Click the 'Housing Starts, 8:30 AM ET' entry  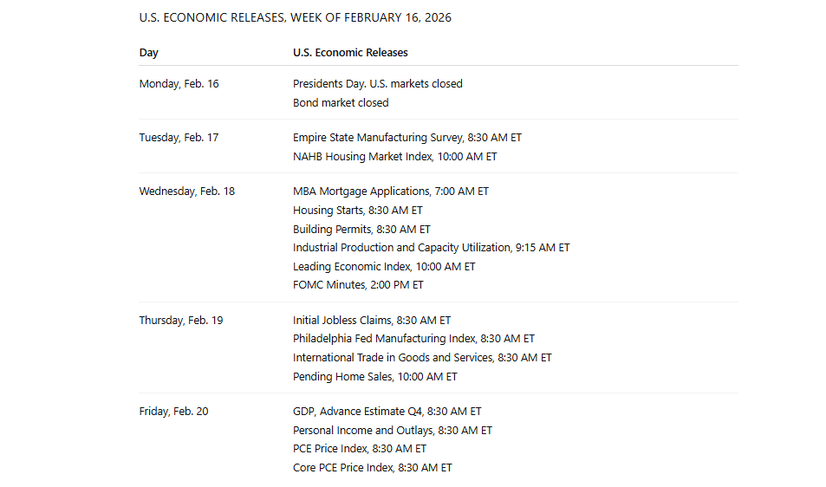(x=357, y=211)
